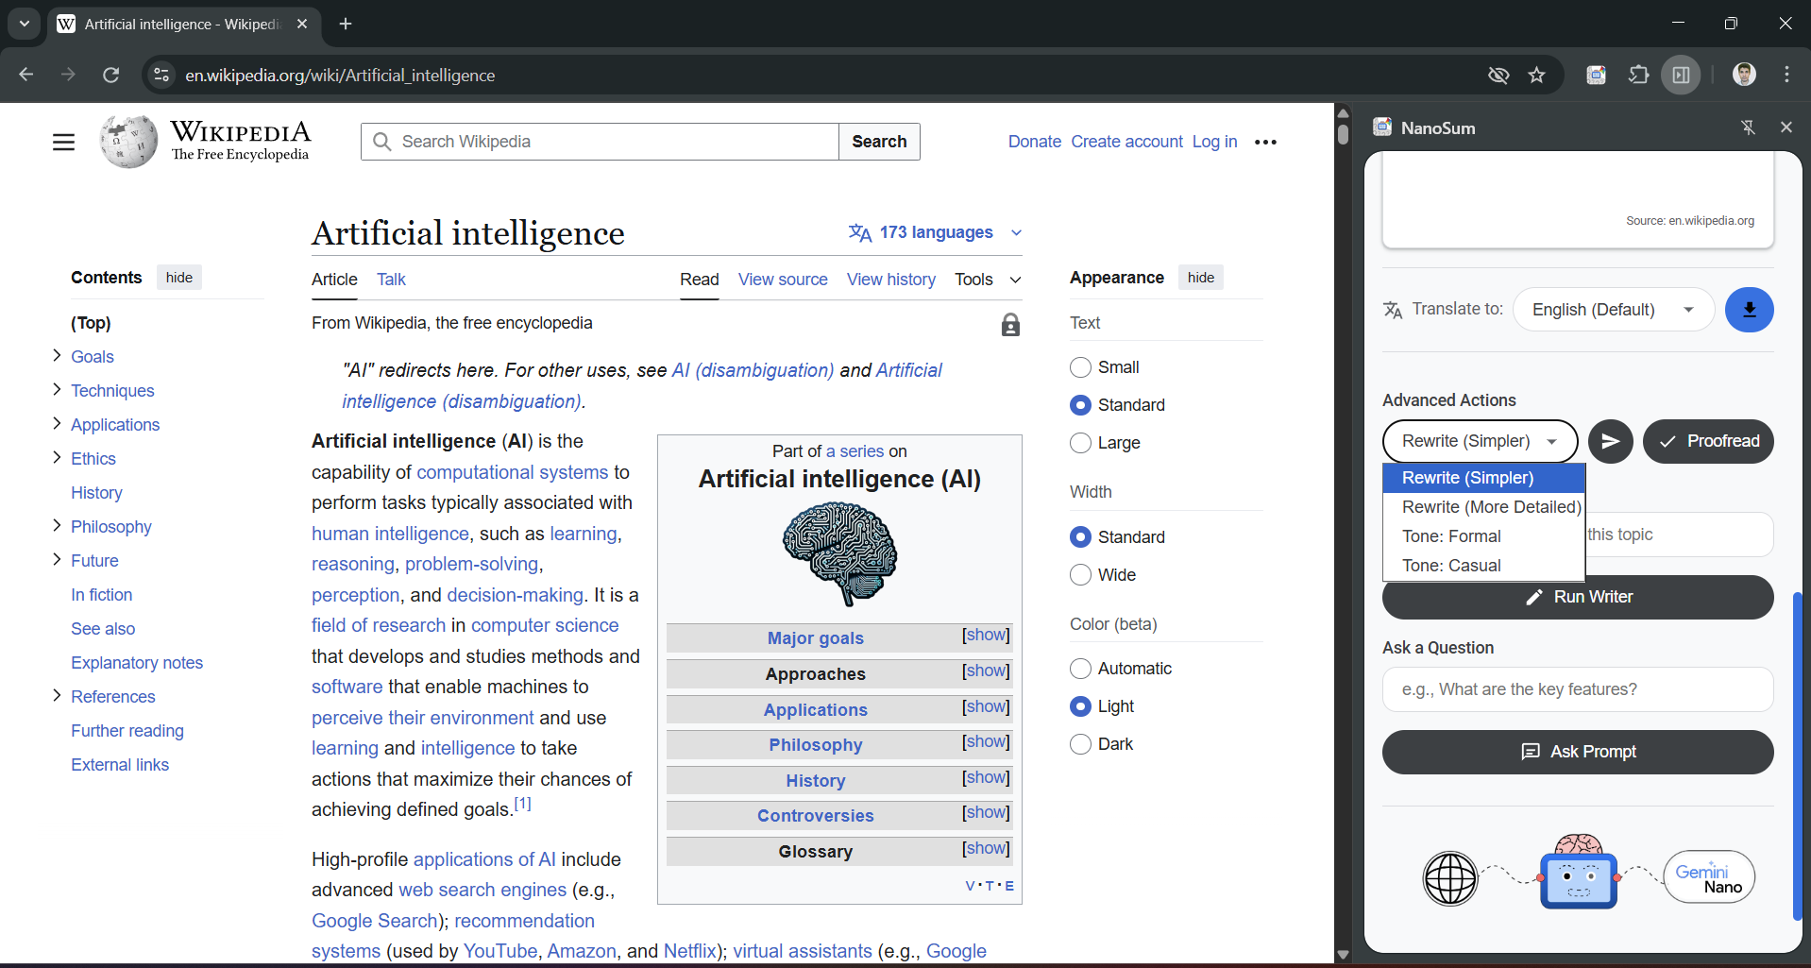This screenshot has width=1811, height=968.
Task: Bookmark this page with the star icon
Action: point(1537,75)
